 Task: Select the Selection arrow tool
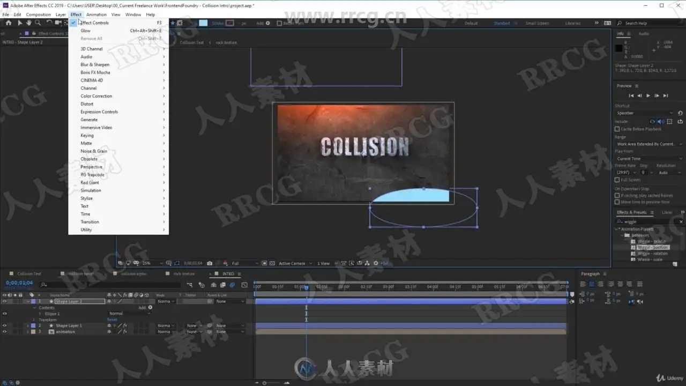pos(20,23)
